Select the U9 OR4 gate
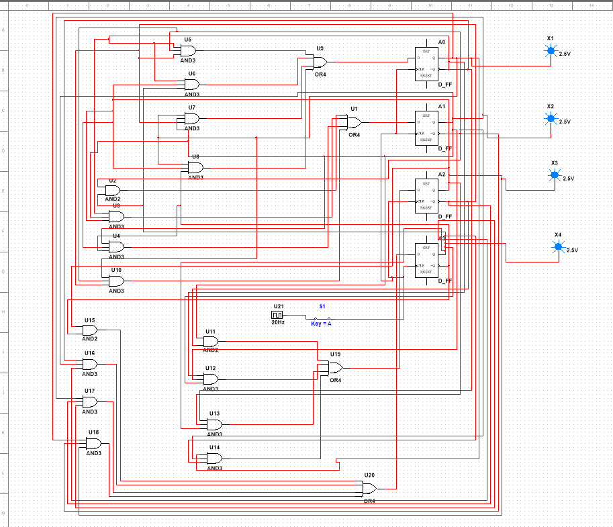 [320, 62]
